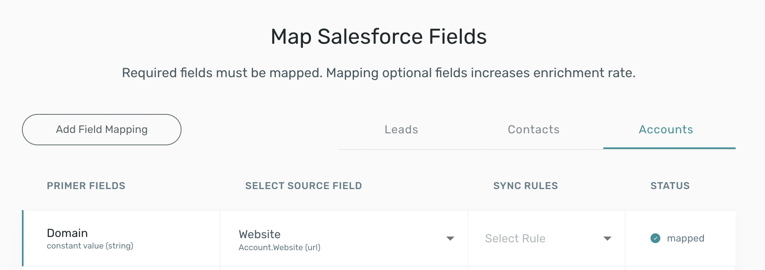Click the SYNC RULES column header
The height and width of the screenshot is (270, 765).
pyautogui.click(x=526, y=186)
